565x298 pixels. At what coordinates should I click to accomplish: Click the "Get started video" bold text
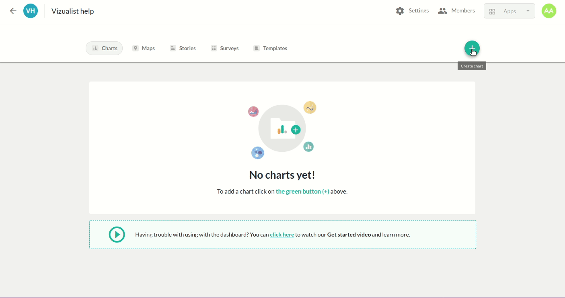pos(349,235)
